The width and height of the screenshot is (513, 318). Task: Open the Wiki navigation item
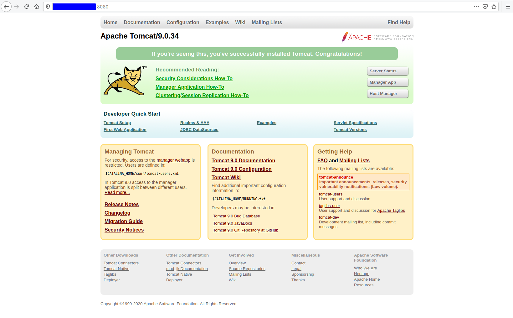coord(240,23)
